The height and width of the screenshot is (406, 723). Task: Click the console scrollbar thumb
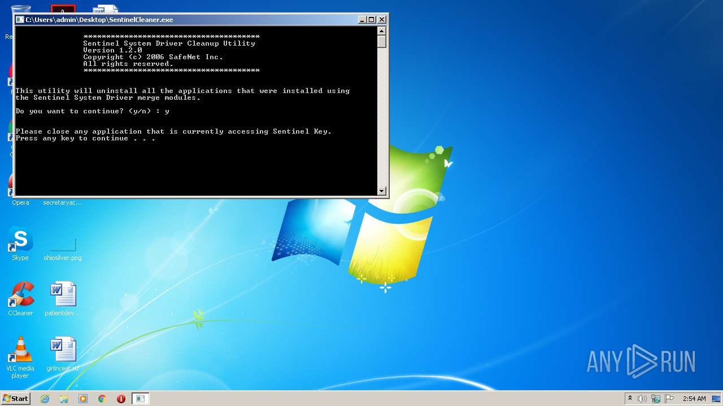pyautogui.click(x=382, y=42)
